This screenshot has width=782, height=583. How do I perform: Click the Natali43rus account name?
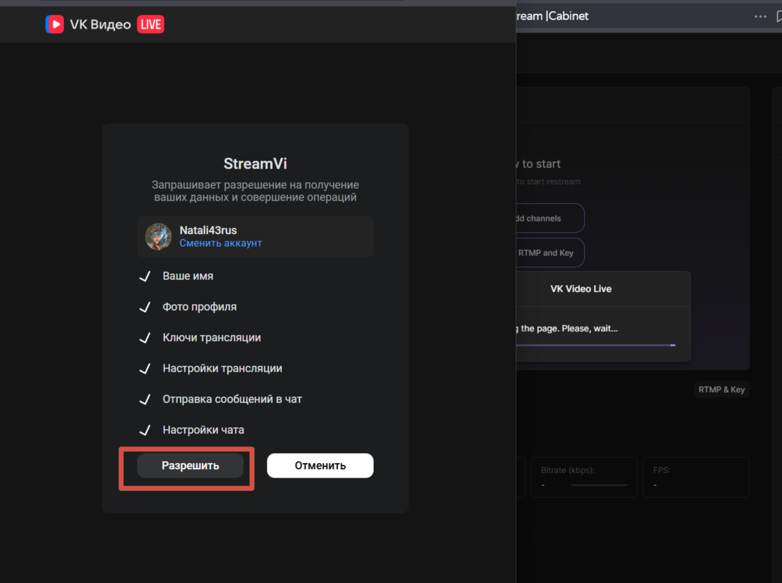coord(208,230)
